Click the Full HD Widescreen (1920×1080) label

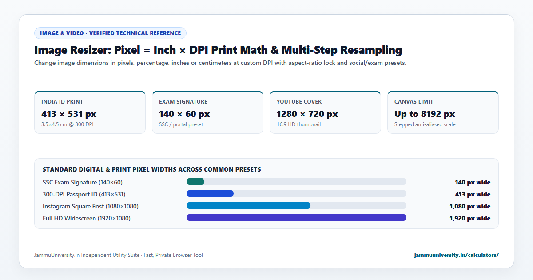[87, 218]
